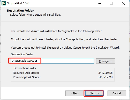Click the SigmaPlot sigma icon in title bar

coord(4,3)
